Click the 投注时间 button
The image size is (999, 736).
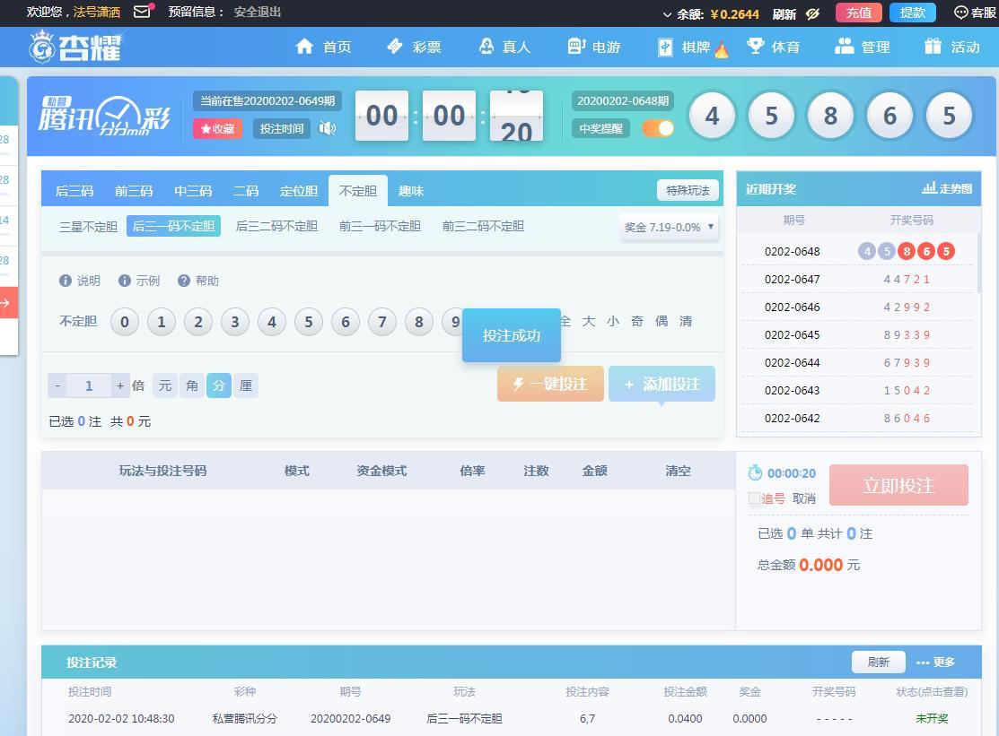pyautogui.click(x=282, y=128)
